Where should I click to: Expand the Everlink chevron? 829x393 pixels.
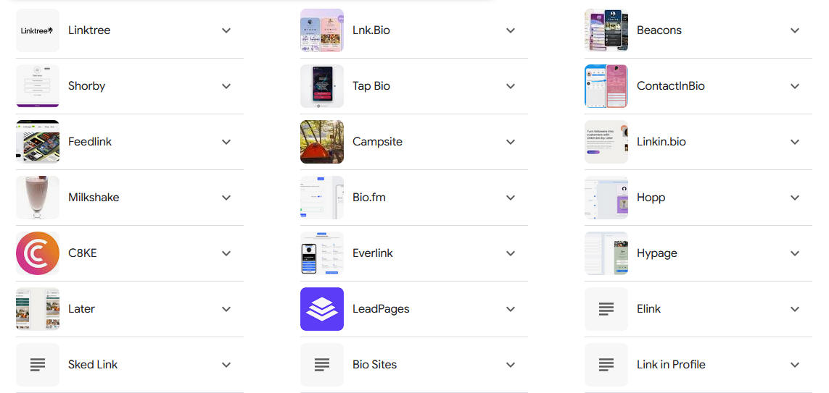point(511,253)
